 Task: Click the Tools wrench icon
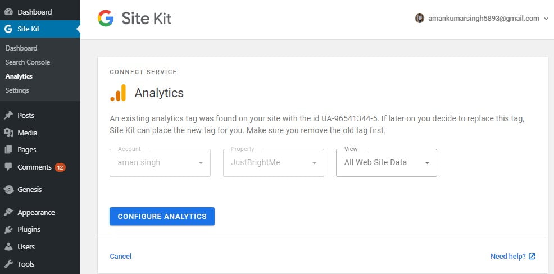click(x=8, y=264)
